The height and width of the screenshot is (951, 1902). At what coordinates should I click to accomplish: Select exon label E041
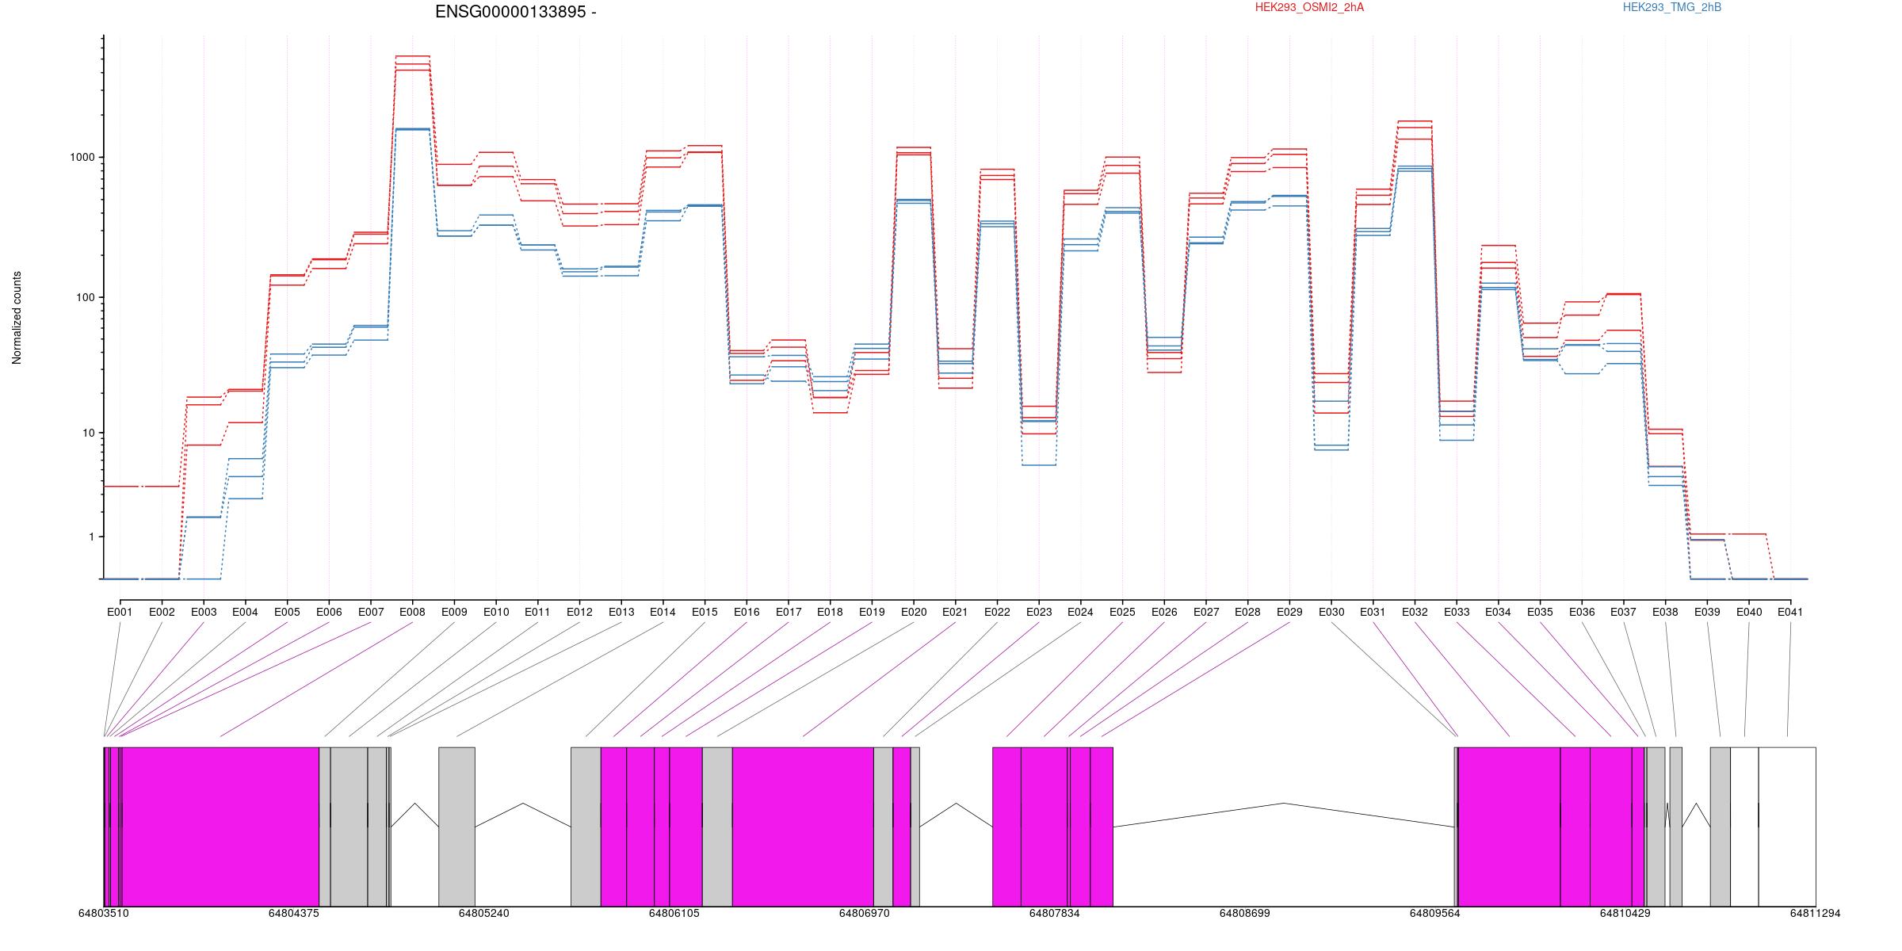point(1790,612)
